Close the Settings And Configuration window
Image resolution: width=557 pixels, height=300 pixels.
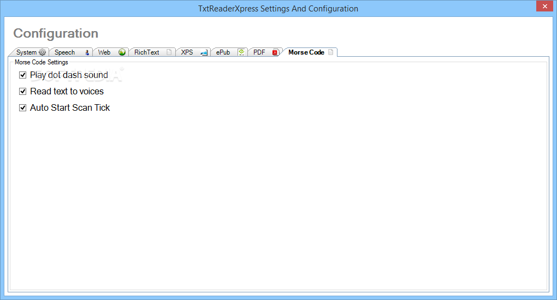click(x=545, y=6)
